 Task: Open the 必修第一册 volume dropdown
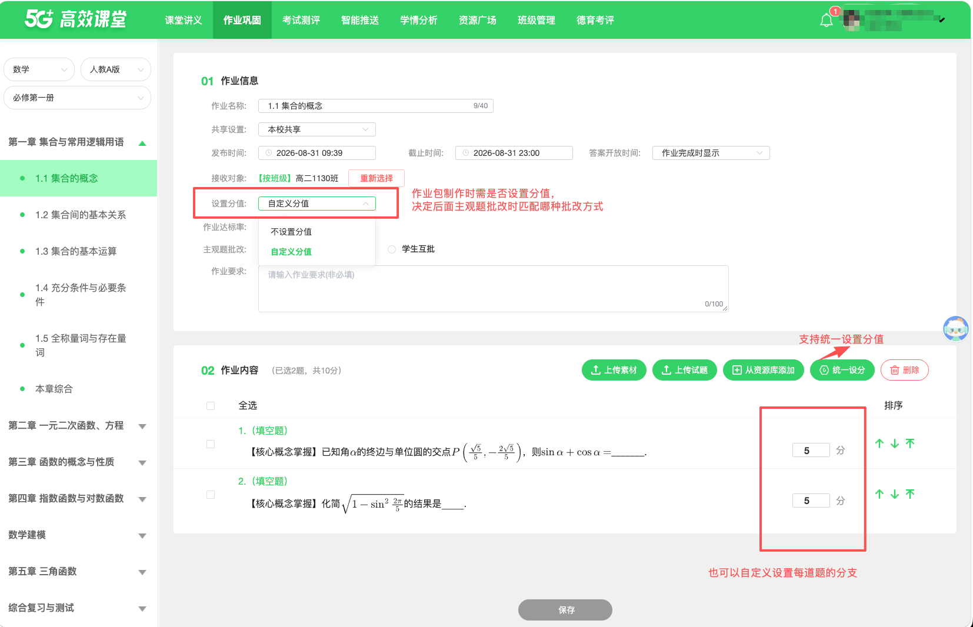pyautogui.click(x=77, y=98)
